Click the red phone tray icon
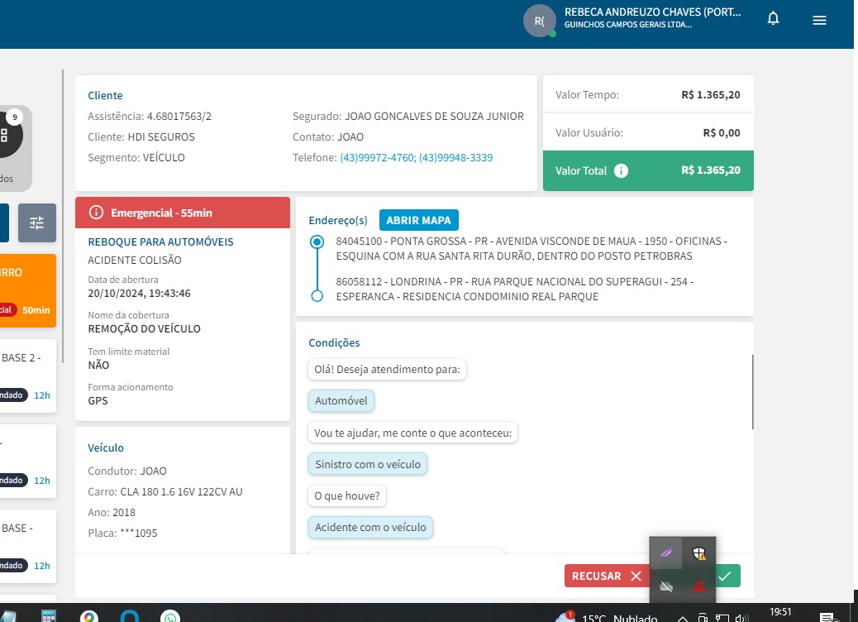The height and width of the screenshot is (622, 858). coord(698,587)
